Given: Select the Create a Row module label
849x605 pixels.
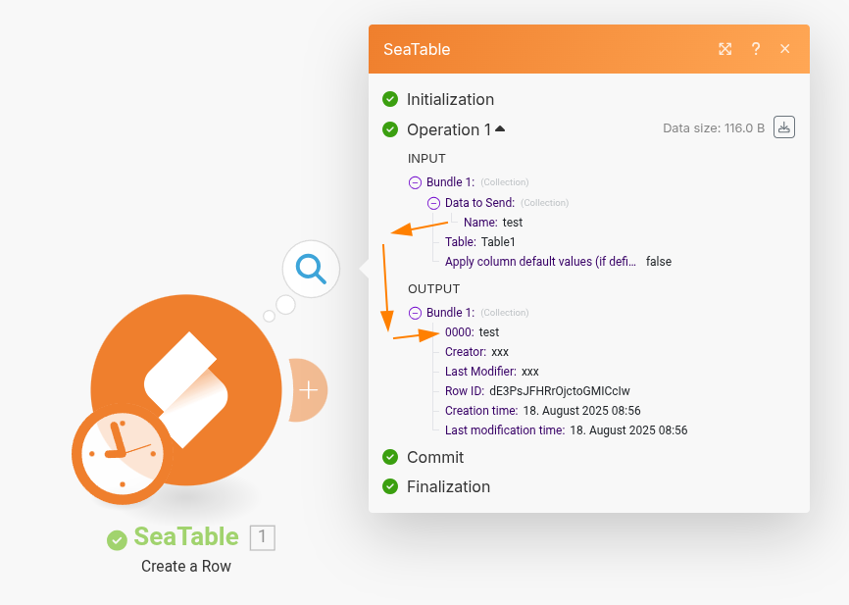Looking at the screenshot, I should [186, 567].
